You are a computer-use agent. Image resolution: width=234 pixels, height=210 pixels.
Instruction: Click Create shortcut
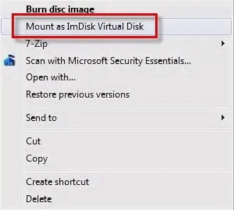(57, 182)
